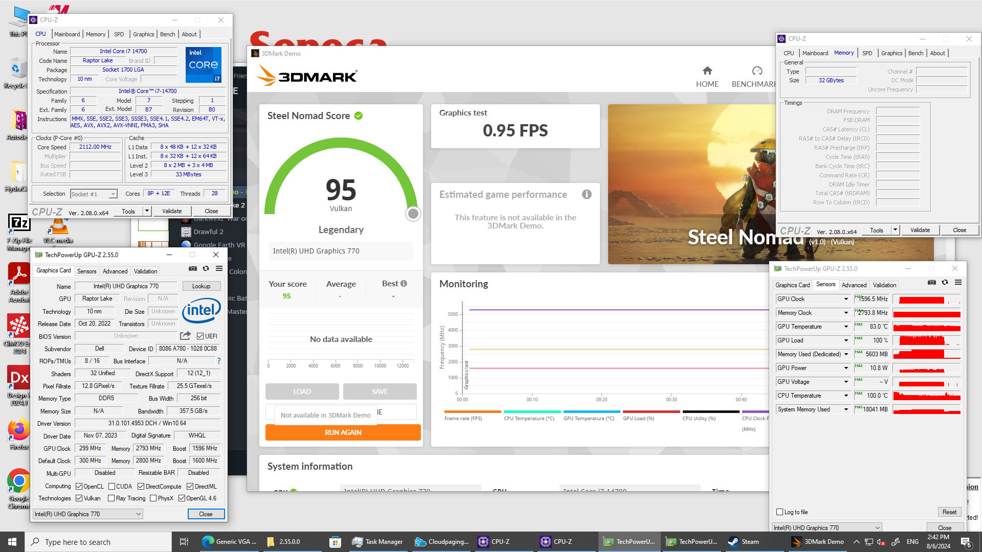Screen dimensions: 982x552
Task: Click Validate in left CPU-Z window
Action: [x=172, y=211]
